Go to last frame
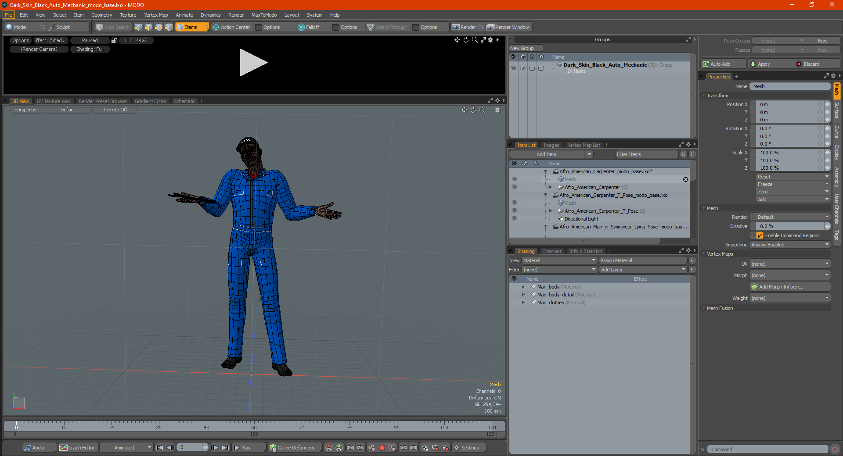843x456 pixels. [x=225, y=448]
